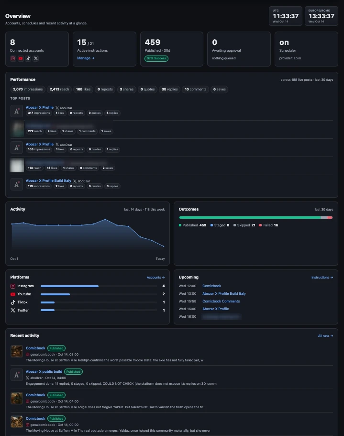Viewport: 344px width, 436px height.
Task: Click the Instagram icon in Platforms list
Action: pyautogui.click(x=13, y=286)
